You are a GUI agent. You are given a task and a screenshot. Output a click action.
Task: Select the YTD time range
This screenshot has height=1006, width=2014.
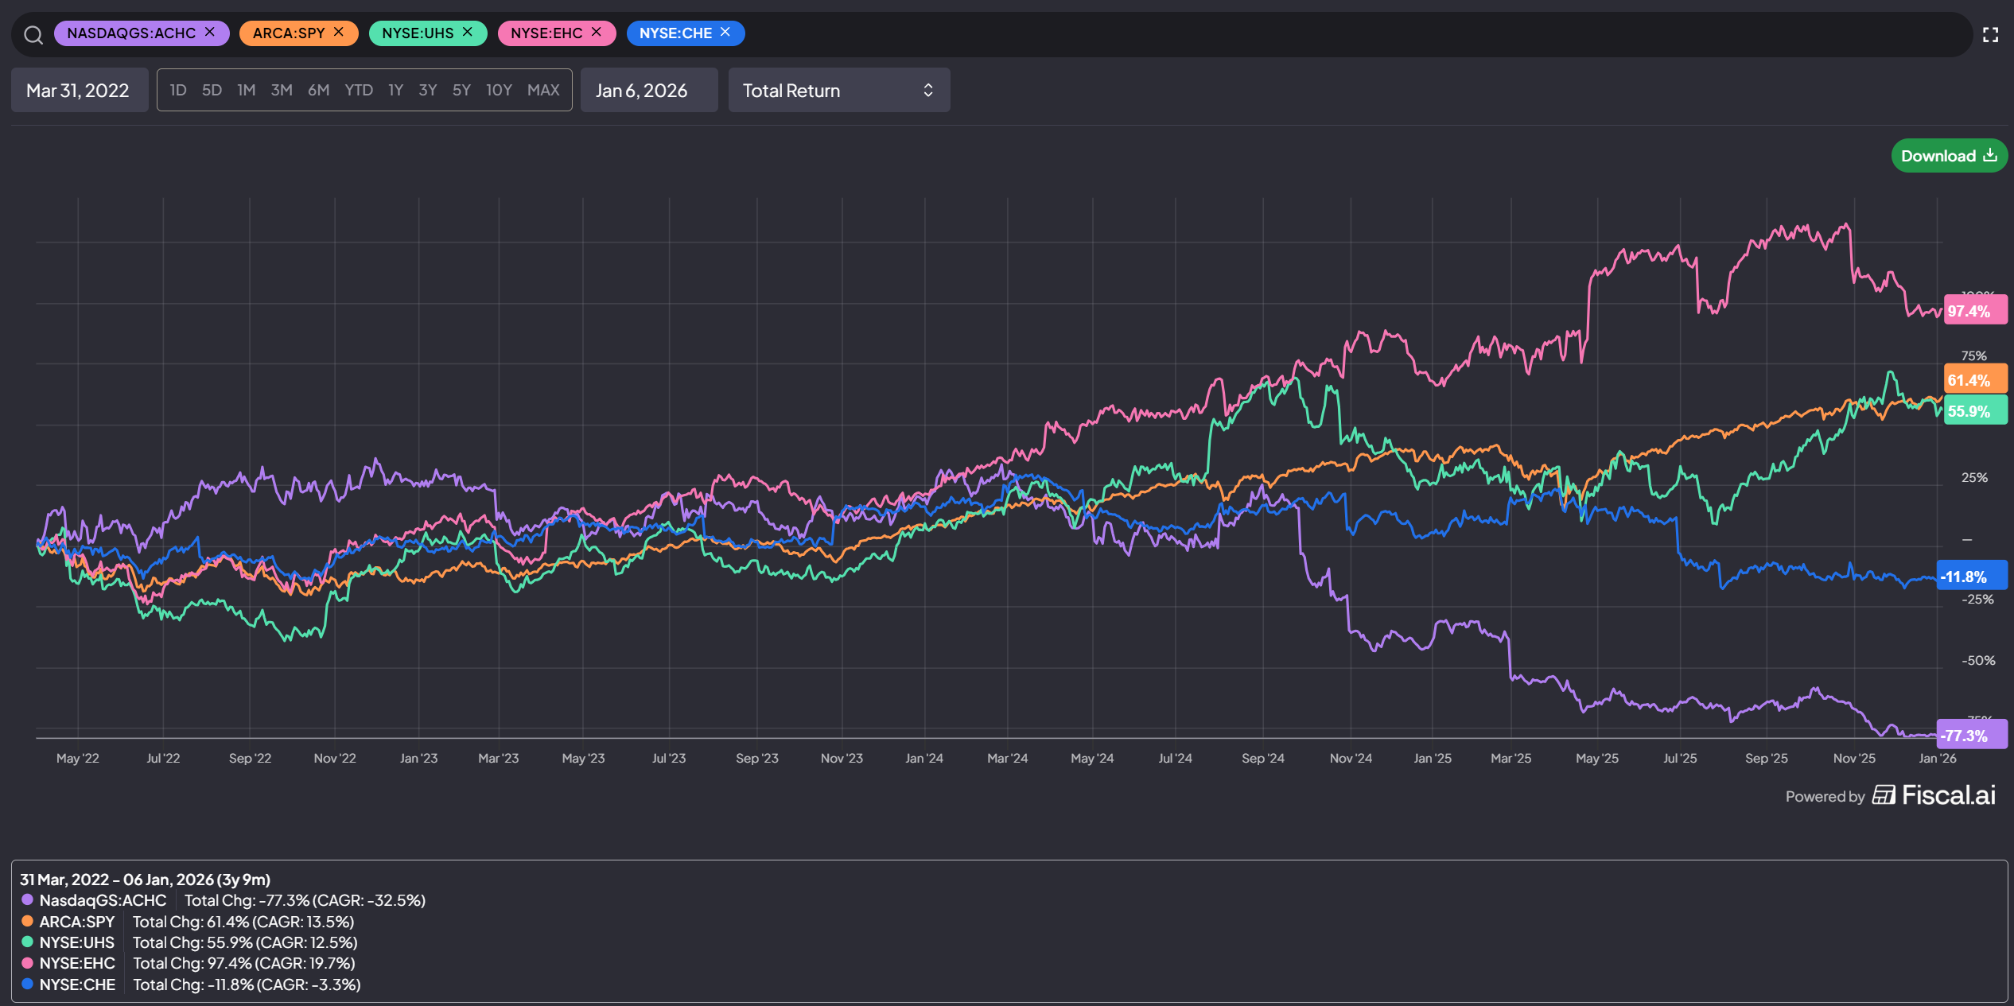coord(358,90)
